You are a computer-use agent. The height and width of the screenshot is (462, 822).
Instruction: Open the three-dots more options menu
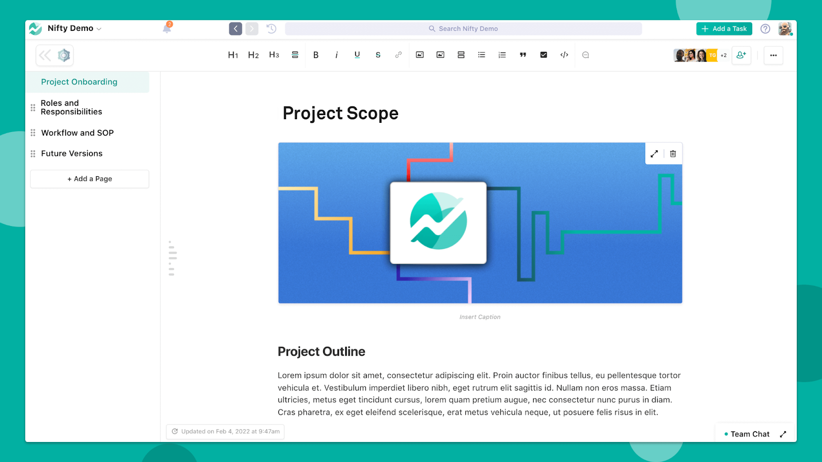[773, 55]
